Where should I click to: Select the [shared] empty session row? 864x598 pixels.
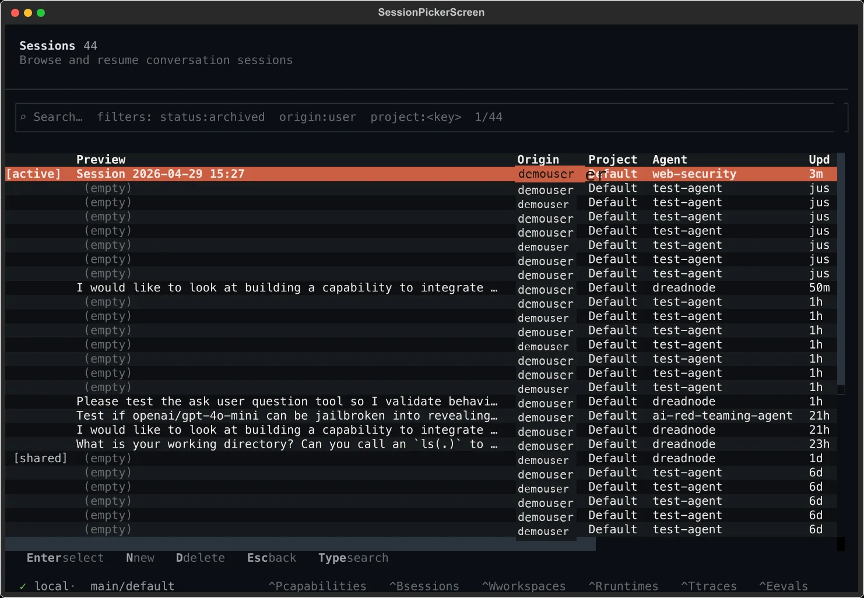click(x=421, y=458)
